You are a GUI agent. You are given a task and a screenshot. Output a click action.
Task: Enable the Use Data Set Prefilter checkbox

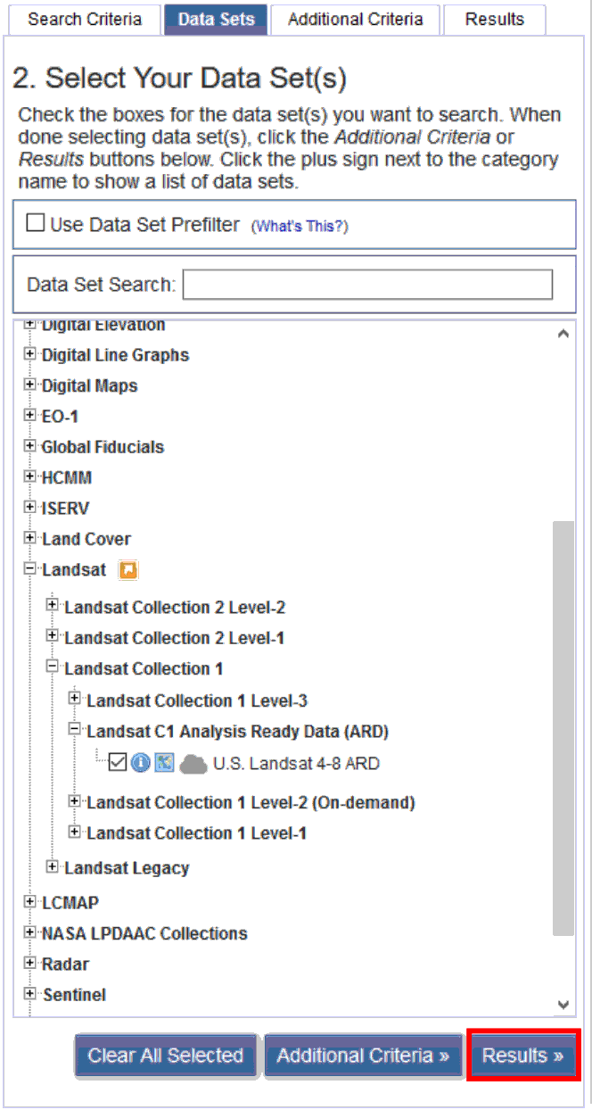click(x=36, y=224)
